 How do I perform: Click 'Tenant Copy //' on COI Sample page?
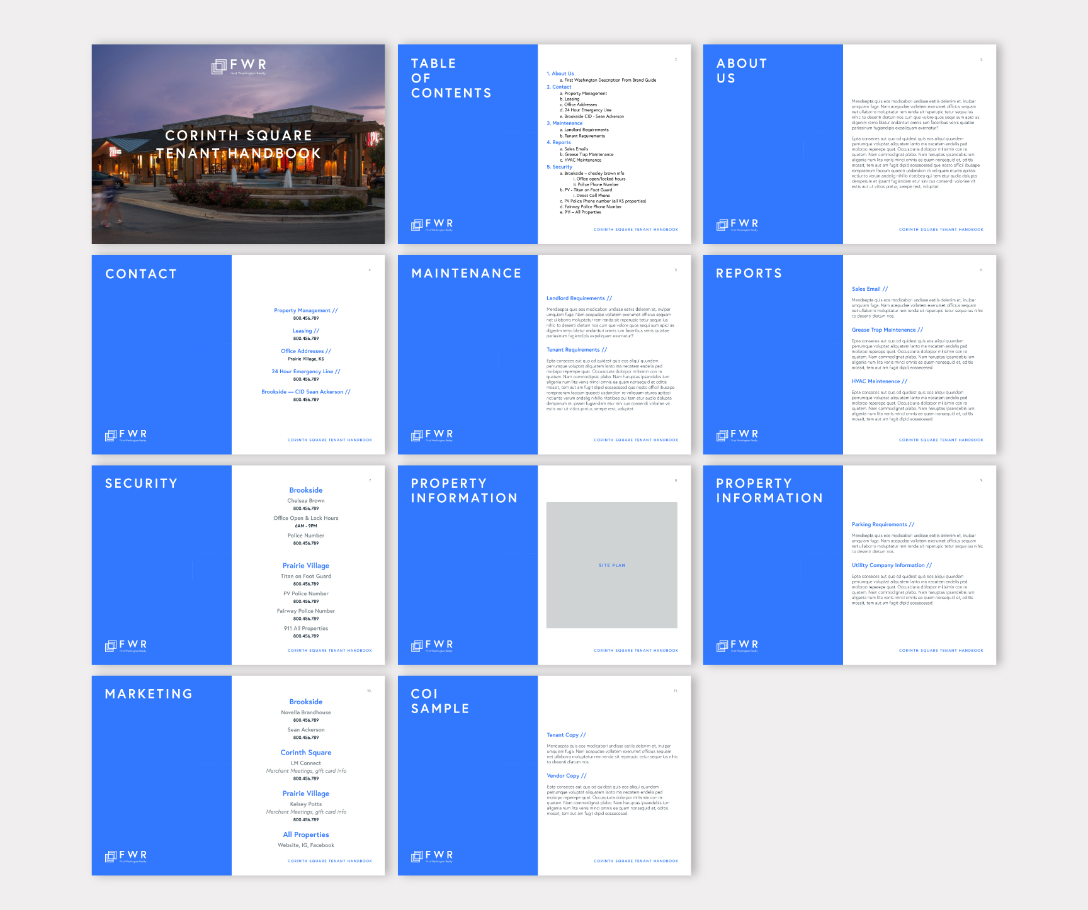(x=567, y=735)
